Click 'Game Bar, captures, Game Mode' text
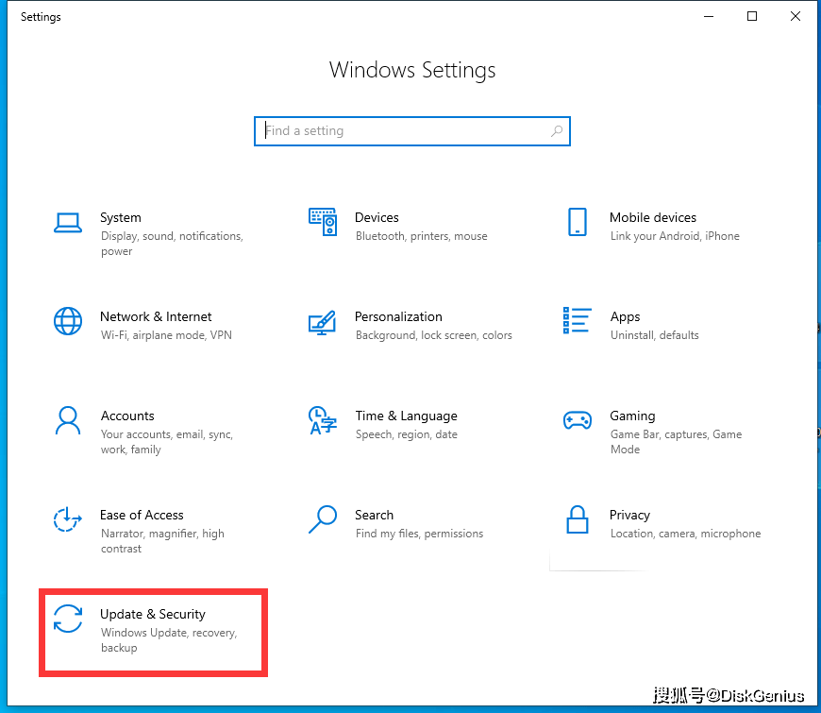This screenshot has width=821, height=713. 676,442
